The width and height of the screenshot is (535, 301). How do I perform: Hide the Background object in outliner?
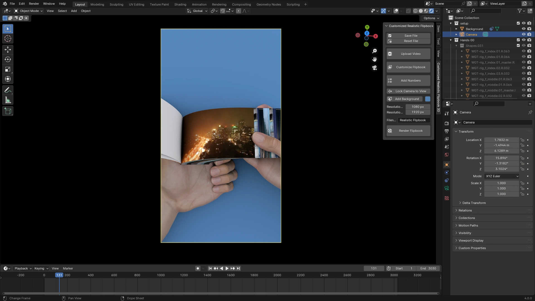524,29
